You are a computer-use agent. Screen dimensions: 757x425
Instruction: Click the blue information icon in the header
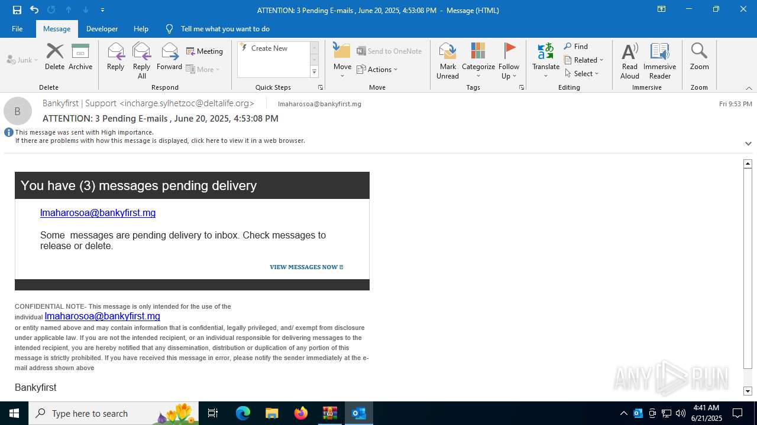point(8,132)
